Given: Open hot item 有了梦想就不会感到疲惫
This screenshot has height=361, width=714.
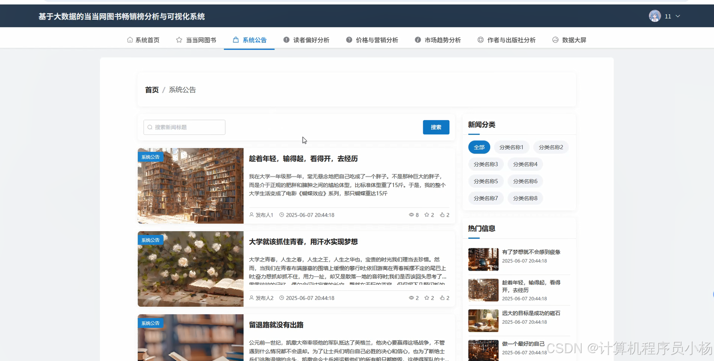Looking at the screenshot, I should coord(531,252).
